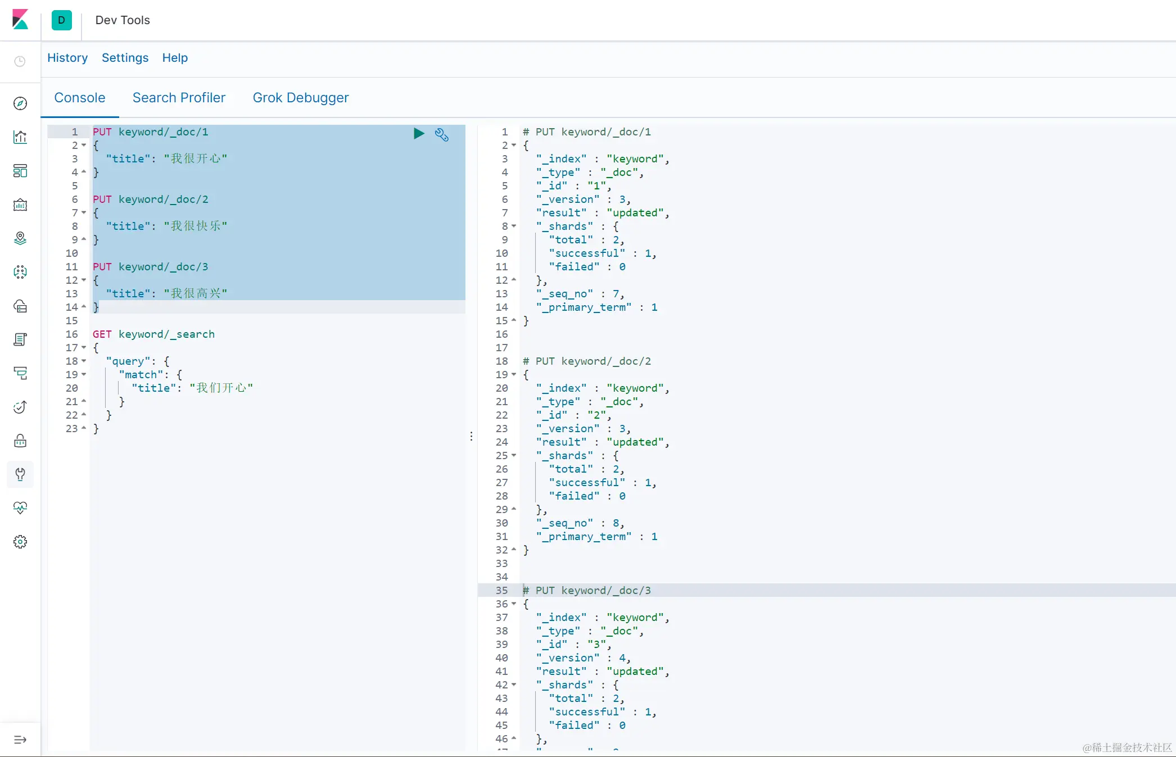Click the output comment # PUT keyword/_doc/2
The width and height of the screenshot is (1176, 757).
pyautogui.click(x=587, y=361)
